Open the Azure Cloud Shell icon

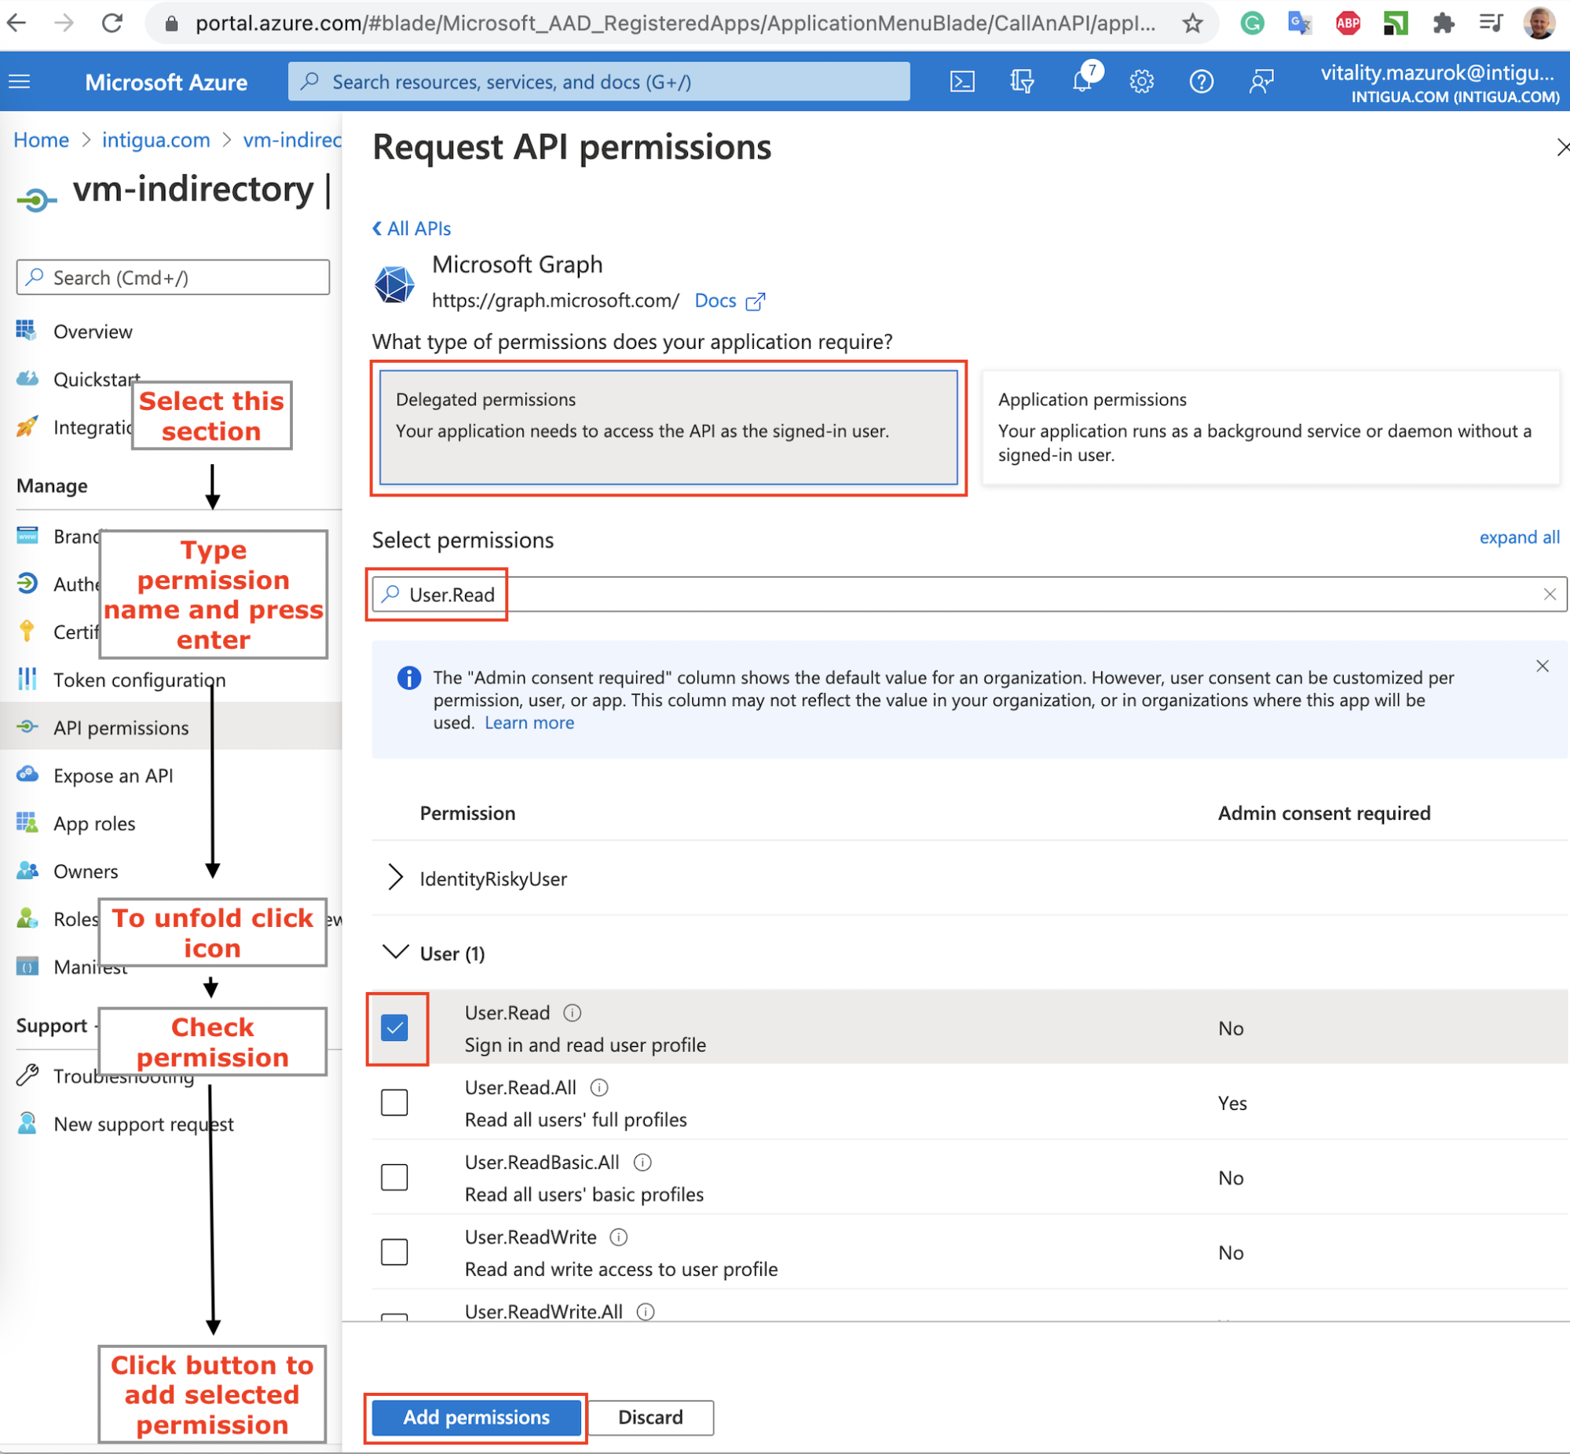pos(962,82)
